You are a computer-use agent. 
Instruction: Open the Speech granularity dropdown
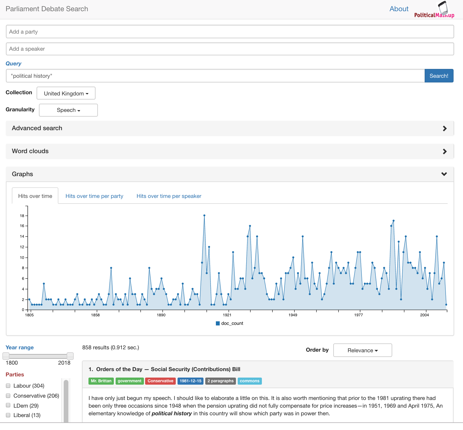(x=68, y=110)
